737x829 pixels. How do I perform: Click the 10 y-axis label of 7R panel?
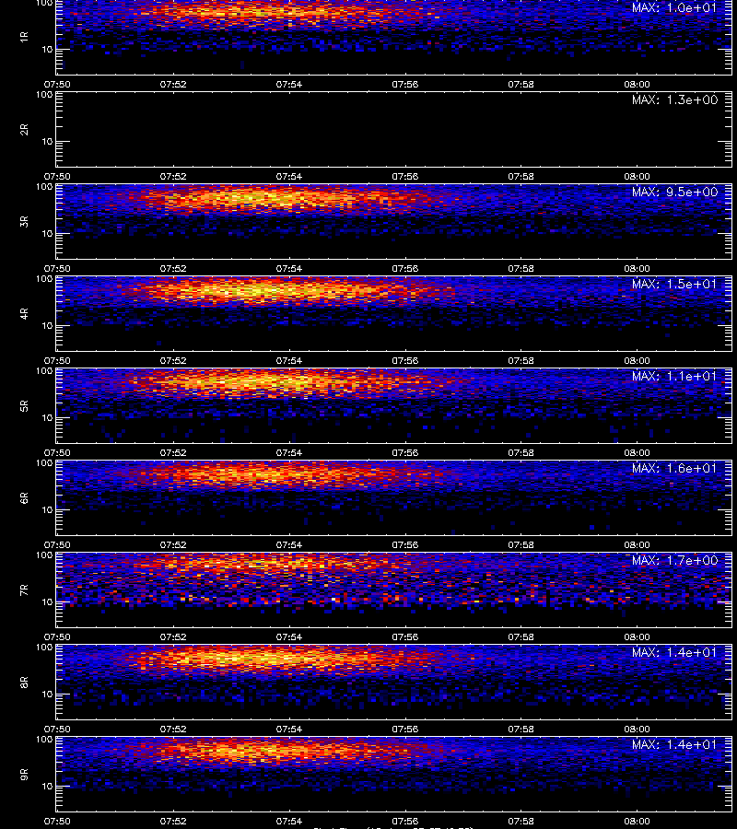(47, 601)
